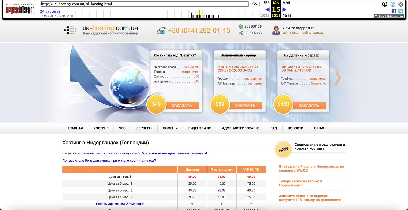Open news: servers only in Netherlands
The width and height of the screenshot is (408, 210).
click(301, 183)
